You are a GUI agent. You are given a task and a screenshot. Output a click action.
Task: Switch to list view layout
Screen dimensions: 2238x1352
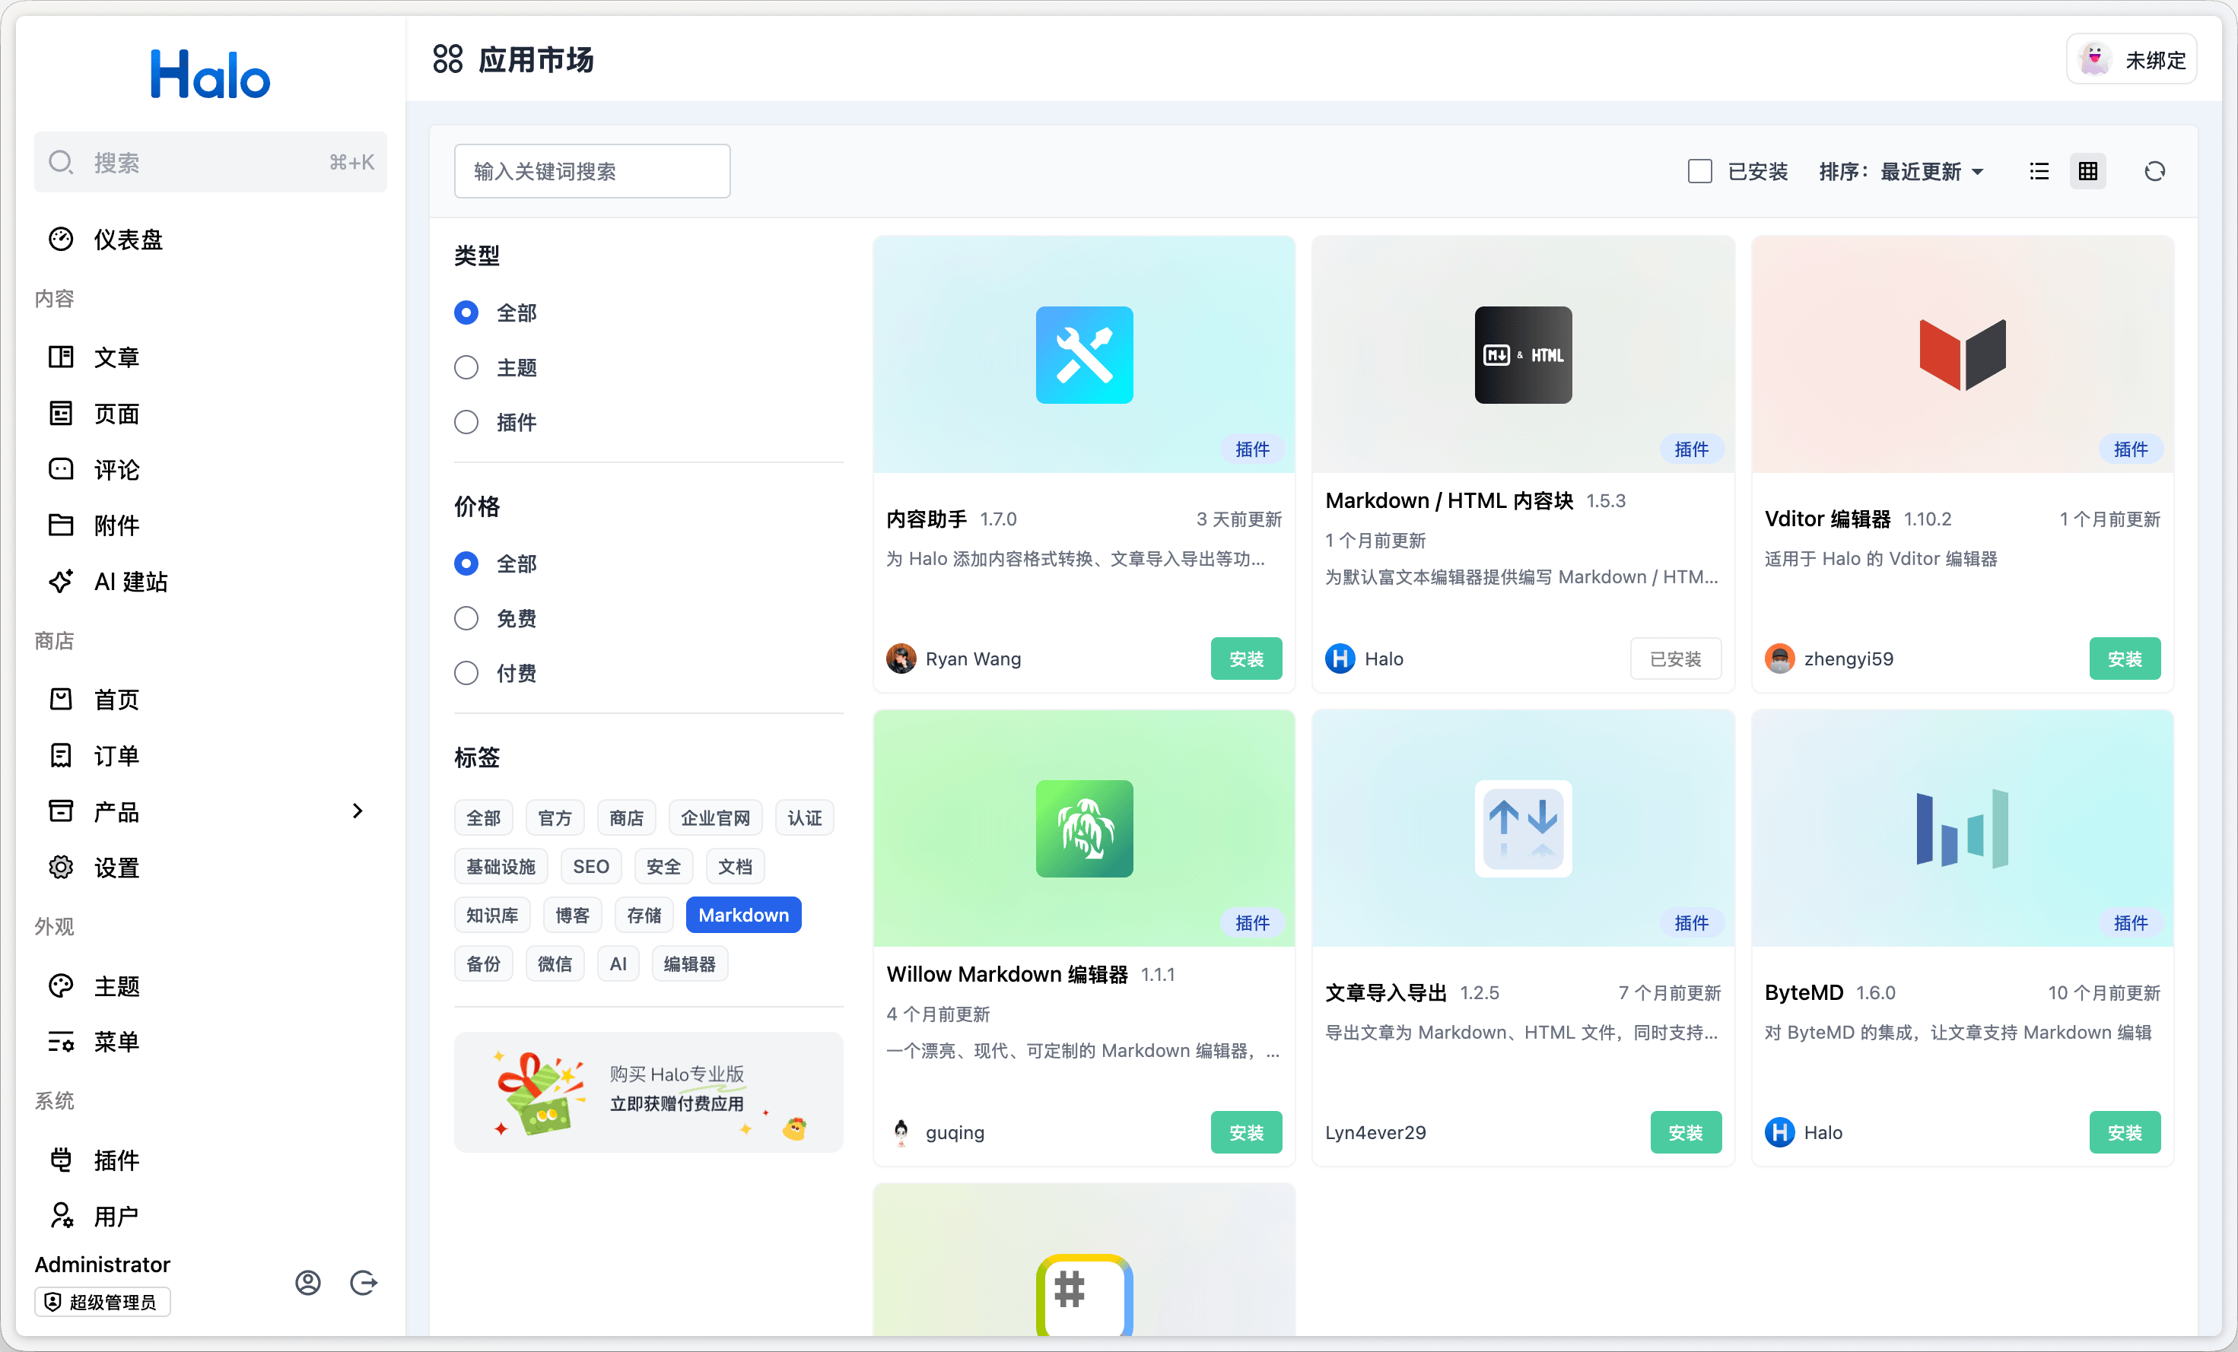[x=2039, y=172]
